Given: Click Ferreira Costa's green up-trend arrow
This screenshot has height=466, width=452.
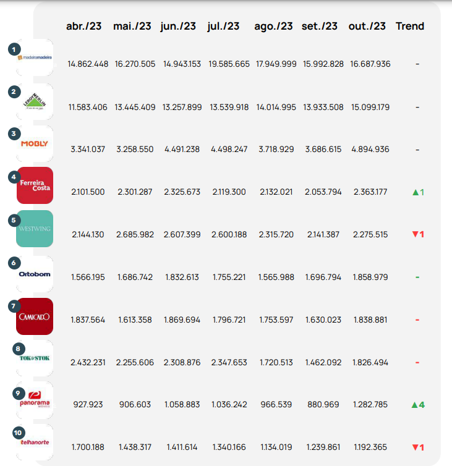Looking at the screenshot, I should click(x=416, y=192).
